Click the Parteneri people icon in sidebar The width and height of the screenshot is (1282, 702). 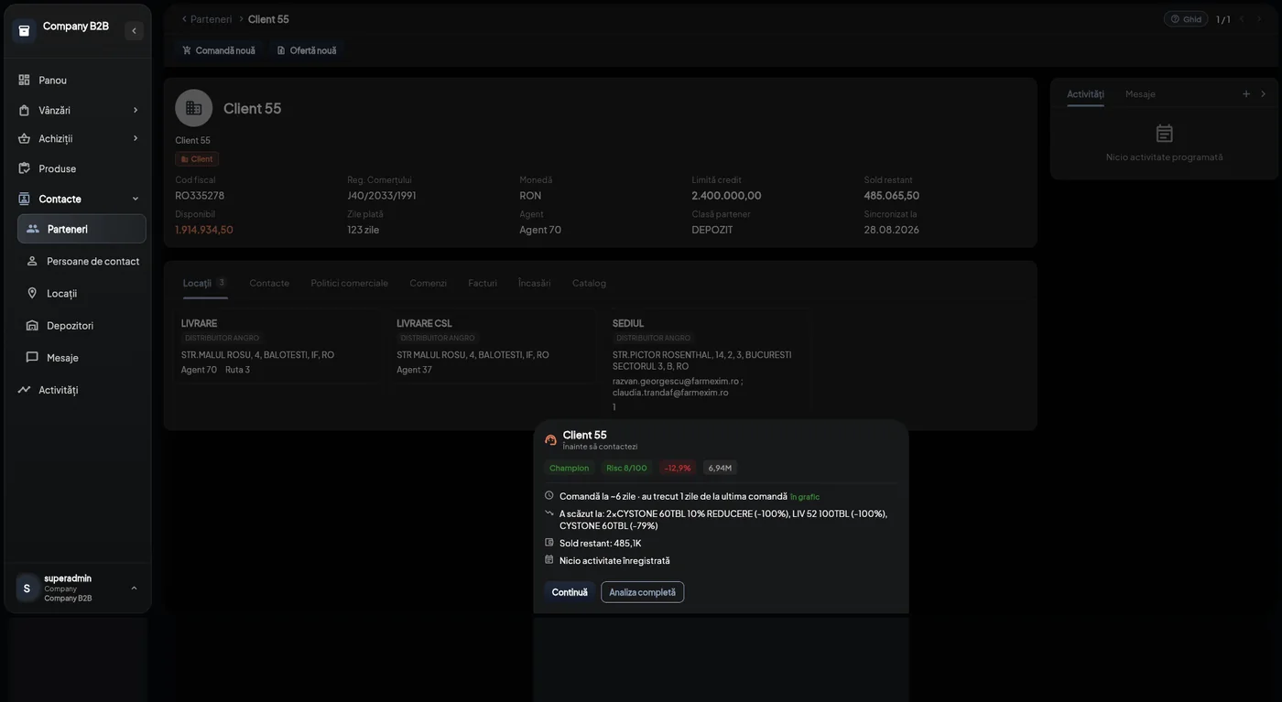(33, 229)
